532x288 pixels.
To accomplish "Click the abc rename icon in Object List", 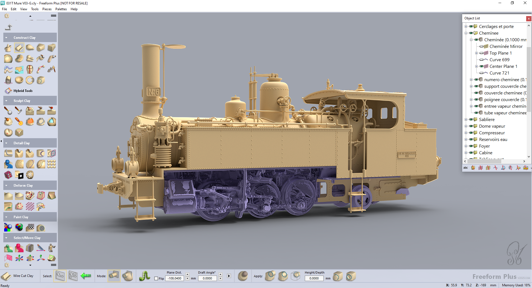I will pos(465,168).
